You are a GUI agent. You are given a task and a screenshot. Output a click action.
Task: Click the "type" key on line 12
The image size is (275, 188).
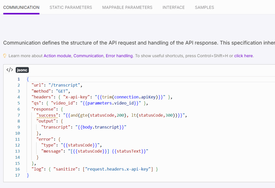[48, 145]
